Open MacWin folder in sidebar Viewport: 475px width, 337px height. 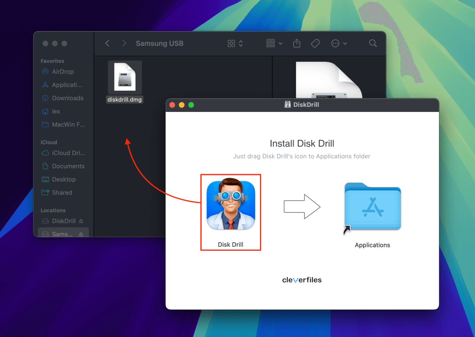63,124
